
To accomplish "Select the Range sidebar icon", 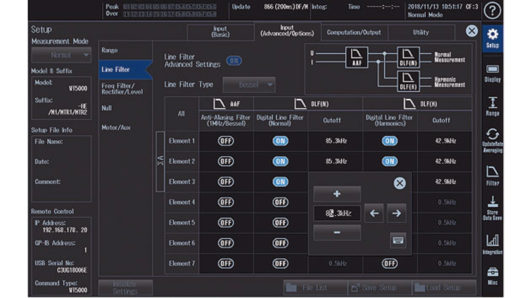I will pyautogui.click(x=492, y=107).
